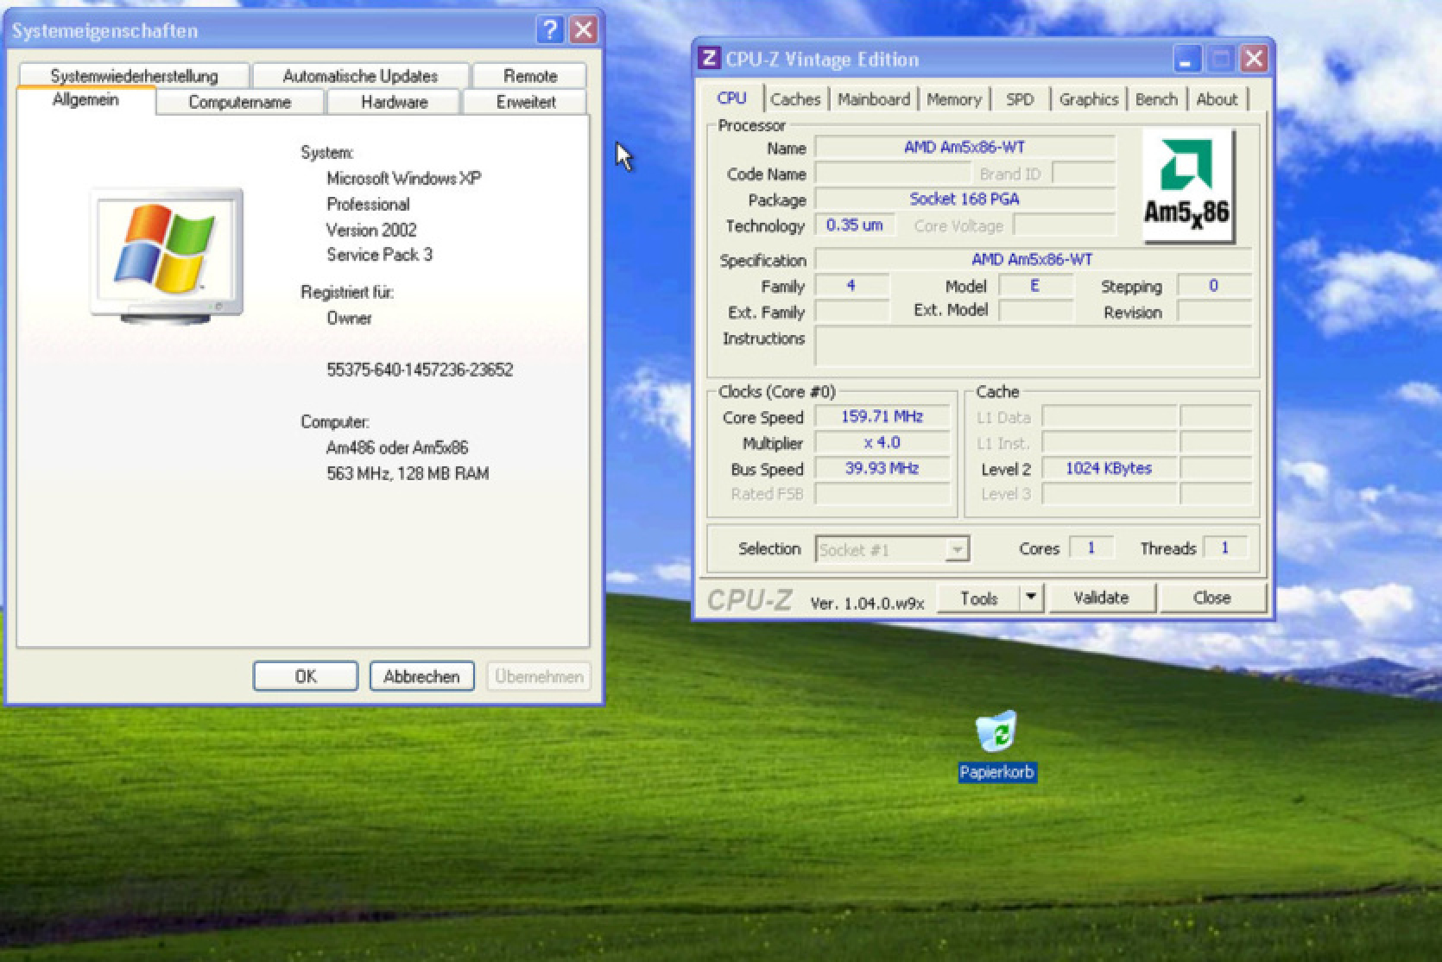Viewport: 1442px width, 962px height.
Task: Click the Abbrechen button
Action: point(421,676)
